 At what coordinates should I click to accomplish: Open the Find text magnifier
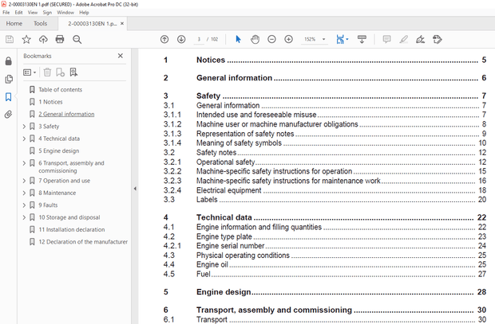77,39
